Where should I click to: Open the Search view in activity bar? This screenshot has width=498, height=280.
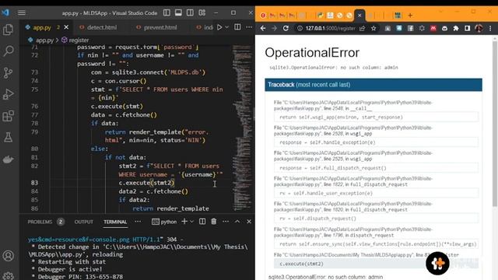(x=9, y=51)
